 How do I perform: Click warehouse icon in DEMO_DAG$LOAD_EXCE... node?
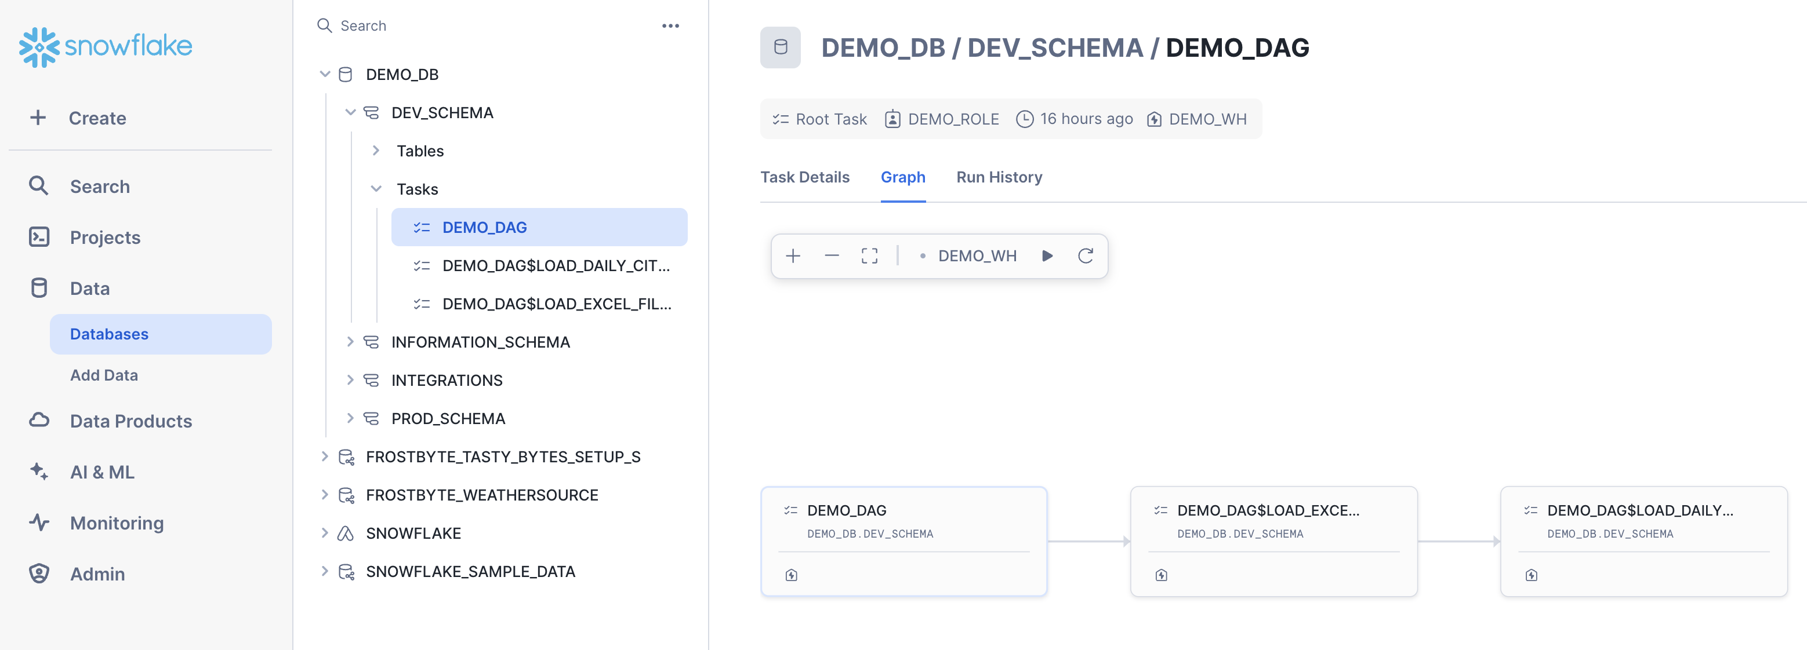[x=1161, y=575]
